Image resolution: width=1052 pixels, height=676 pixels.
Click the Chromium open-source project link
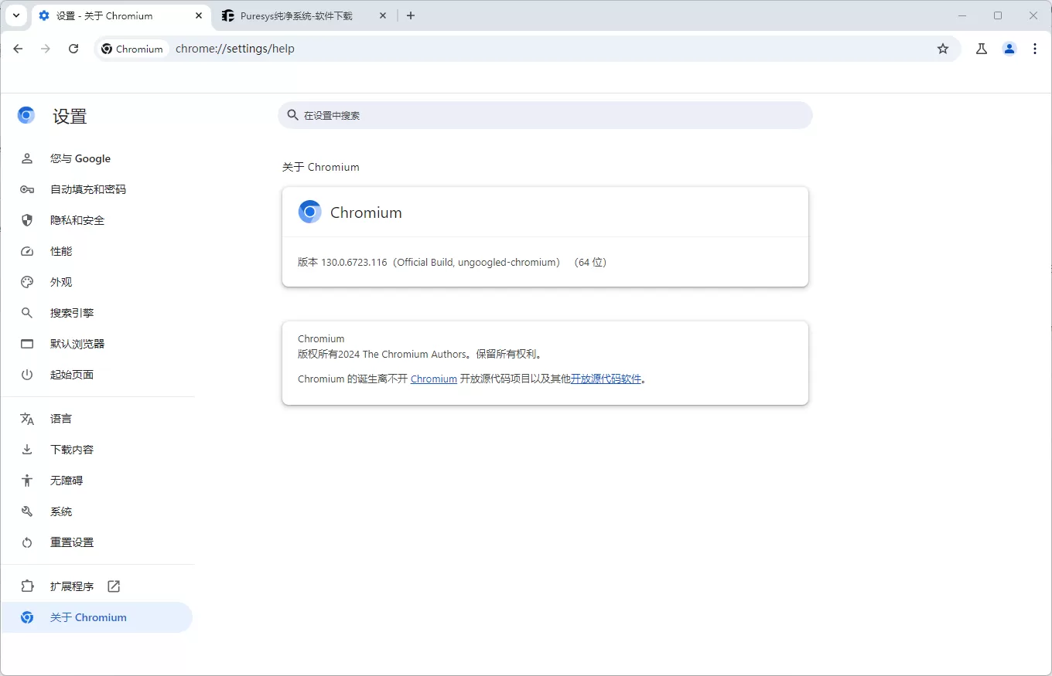point(433,379)
